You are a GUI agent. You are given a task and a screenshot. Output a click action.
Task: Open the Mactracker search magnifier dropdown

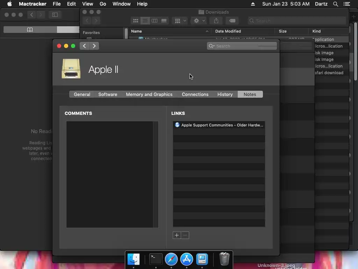pyautogui.click(x=212, y=46)
